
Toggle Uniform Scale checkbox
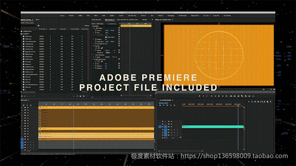coord(106,37)
